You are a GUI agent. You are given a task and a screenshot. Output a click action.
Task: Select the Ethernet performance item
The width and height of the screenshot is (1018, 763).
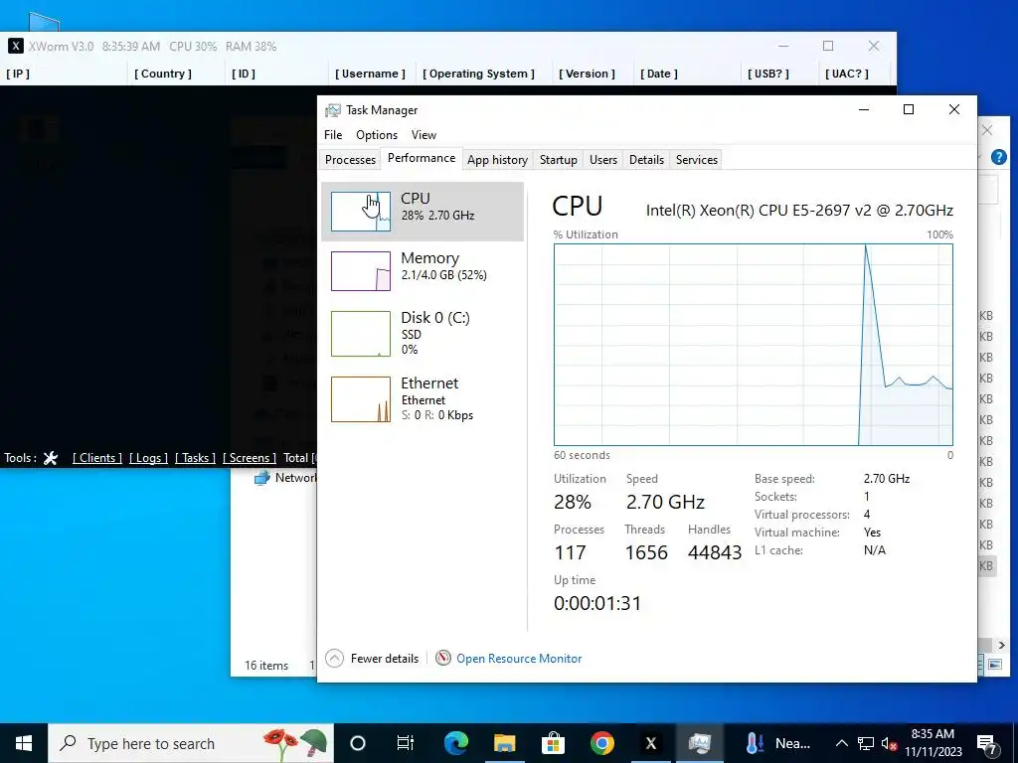coord(423,398)
